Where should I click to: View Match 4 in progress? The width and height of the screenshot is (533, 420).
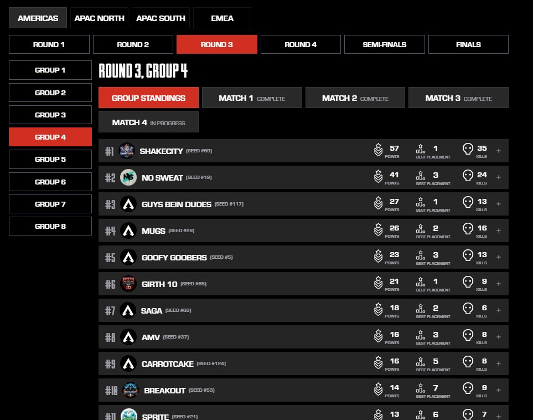148,122
